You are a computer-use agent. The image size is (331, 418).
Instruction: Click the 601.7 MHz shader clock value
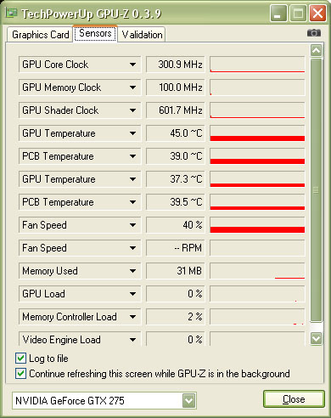tap(176, 110)
